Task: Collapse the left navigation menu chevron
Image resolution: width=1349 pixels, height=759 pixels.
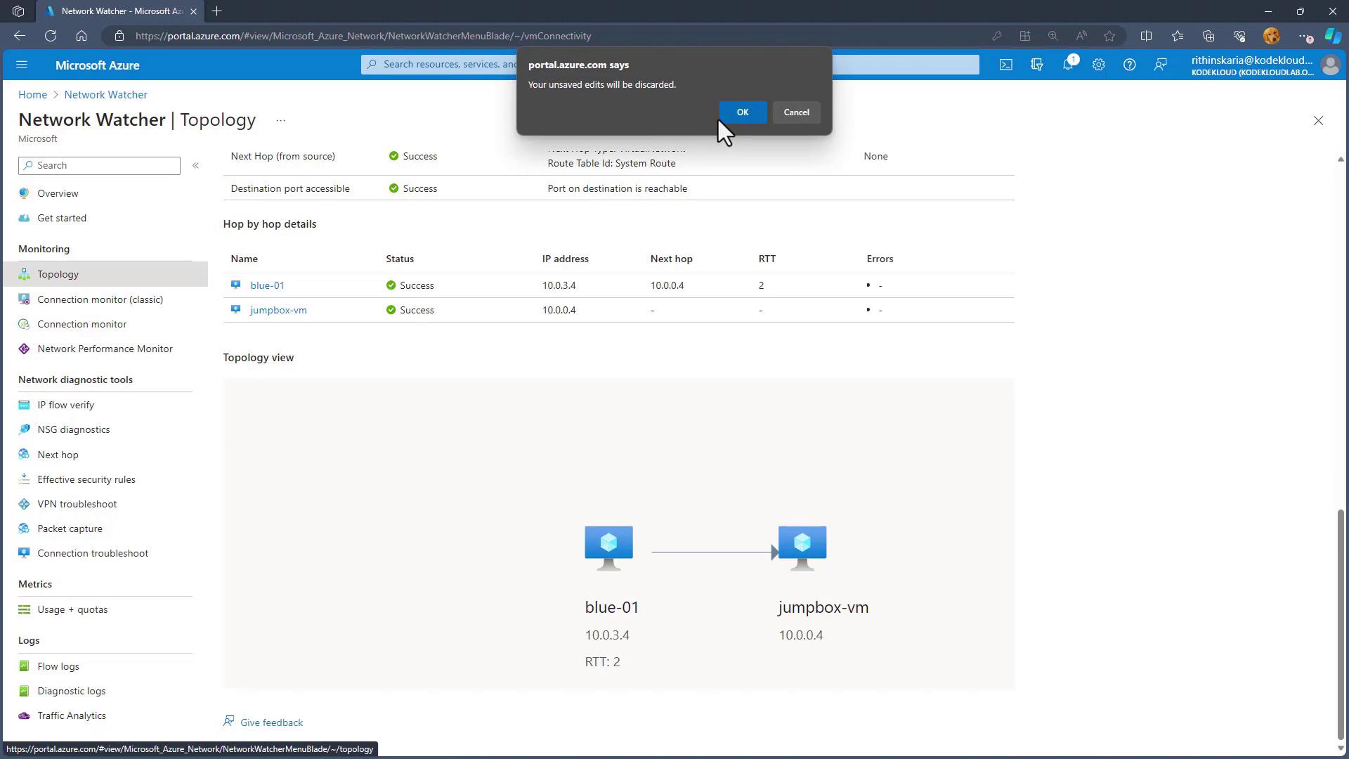Action: click(x=196, y=165)
